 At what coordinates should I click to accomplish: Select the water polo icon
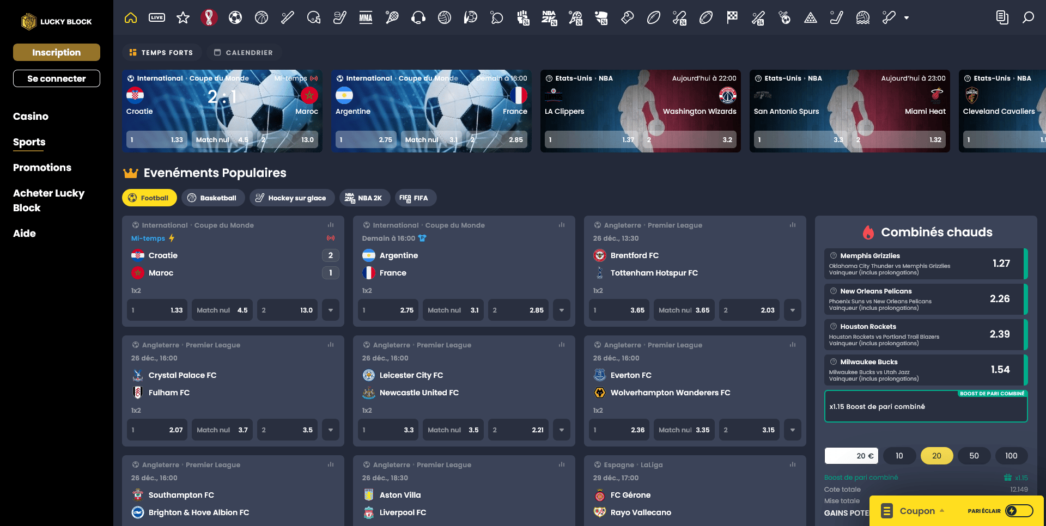[863, 18]
